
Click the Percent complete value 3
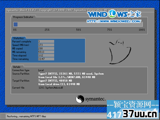[46, 41]
